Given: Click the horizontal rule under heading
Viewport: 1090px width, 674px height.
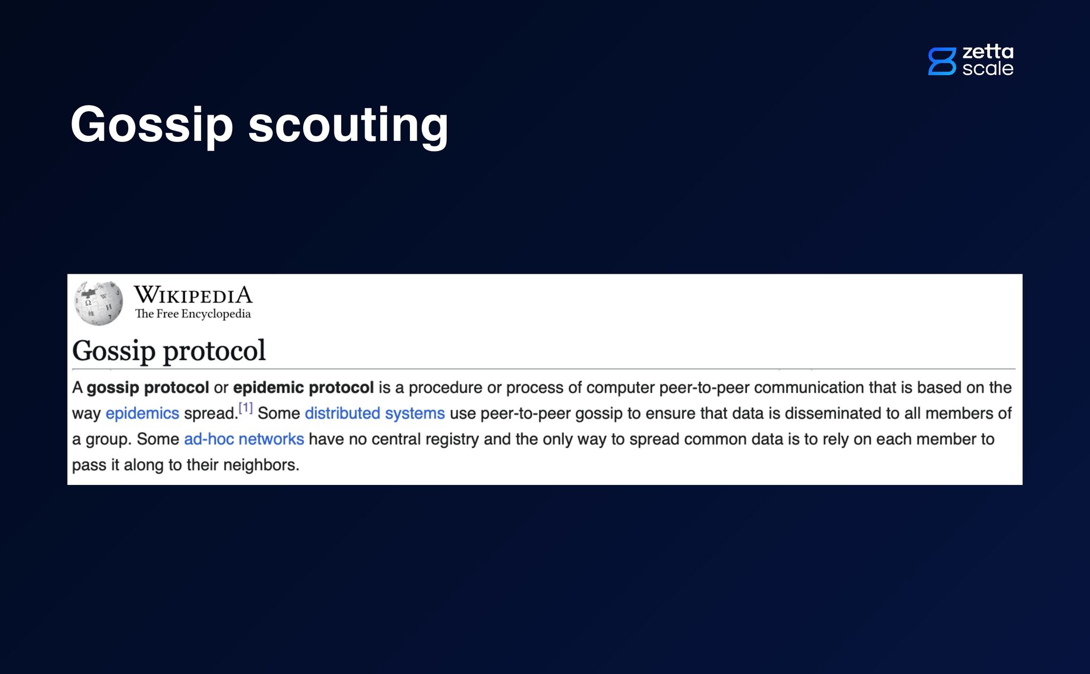Looking at the screenshot, I should pos(544,369).
